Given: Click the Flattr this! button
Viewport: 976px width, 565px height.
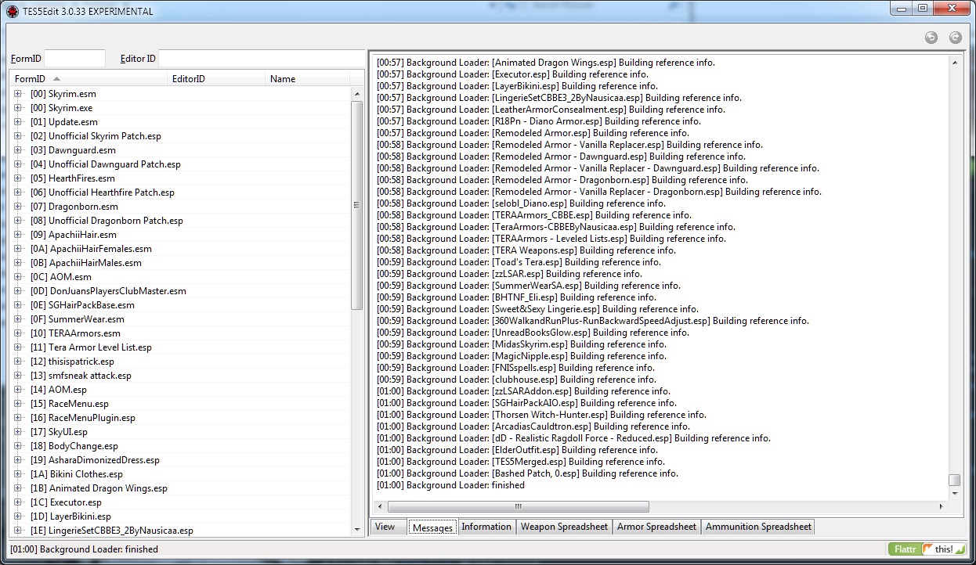Looking at the screenshot, I should point(928,549).
